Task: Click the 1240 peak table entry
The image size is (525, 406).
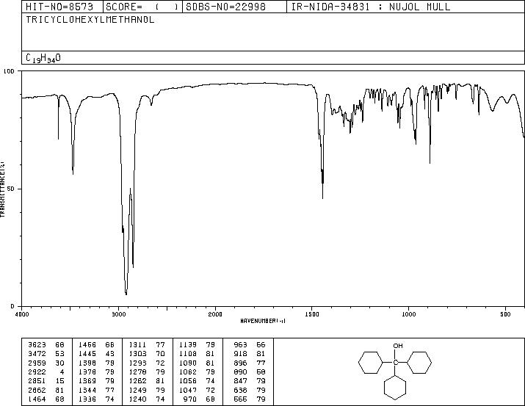Action: [x=147, y=399]
